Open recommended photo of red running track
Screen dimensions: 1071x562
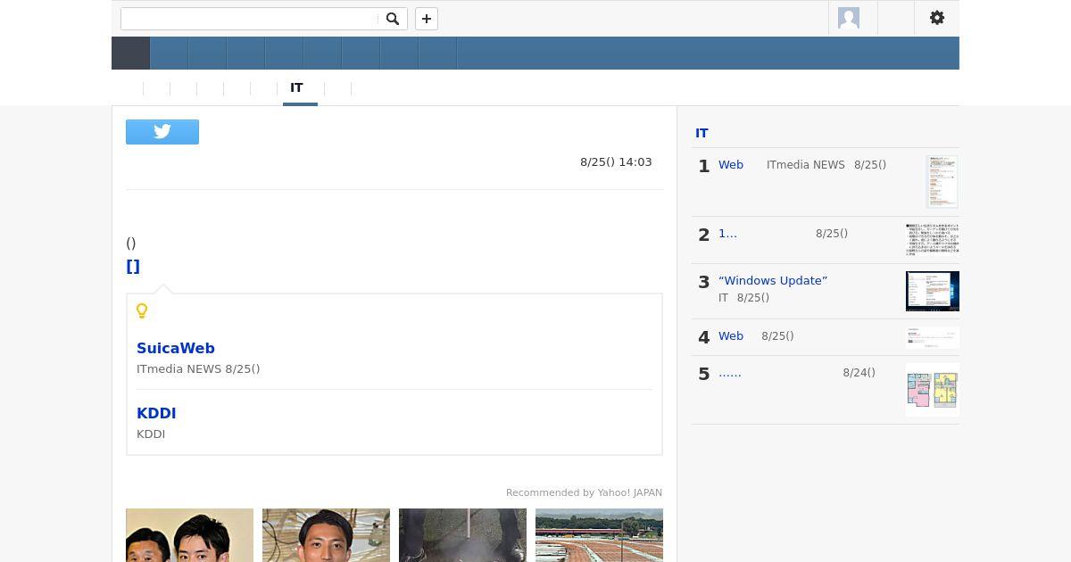[x=599, y=535]
